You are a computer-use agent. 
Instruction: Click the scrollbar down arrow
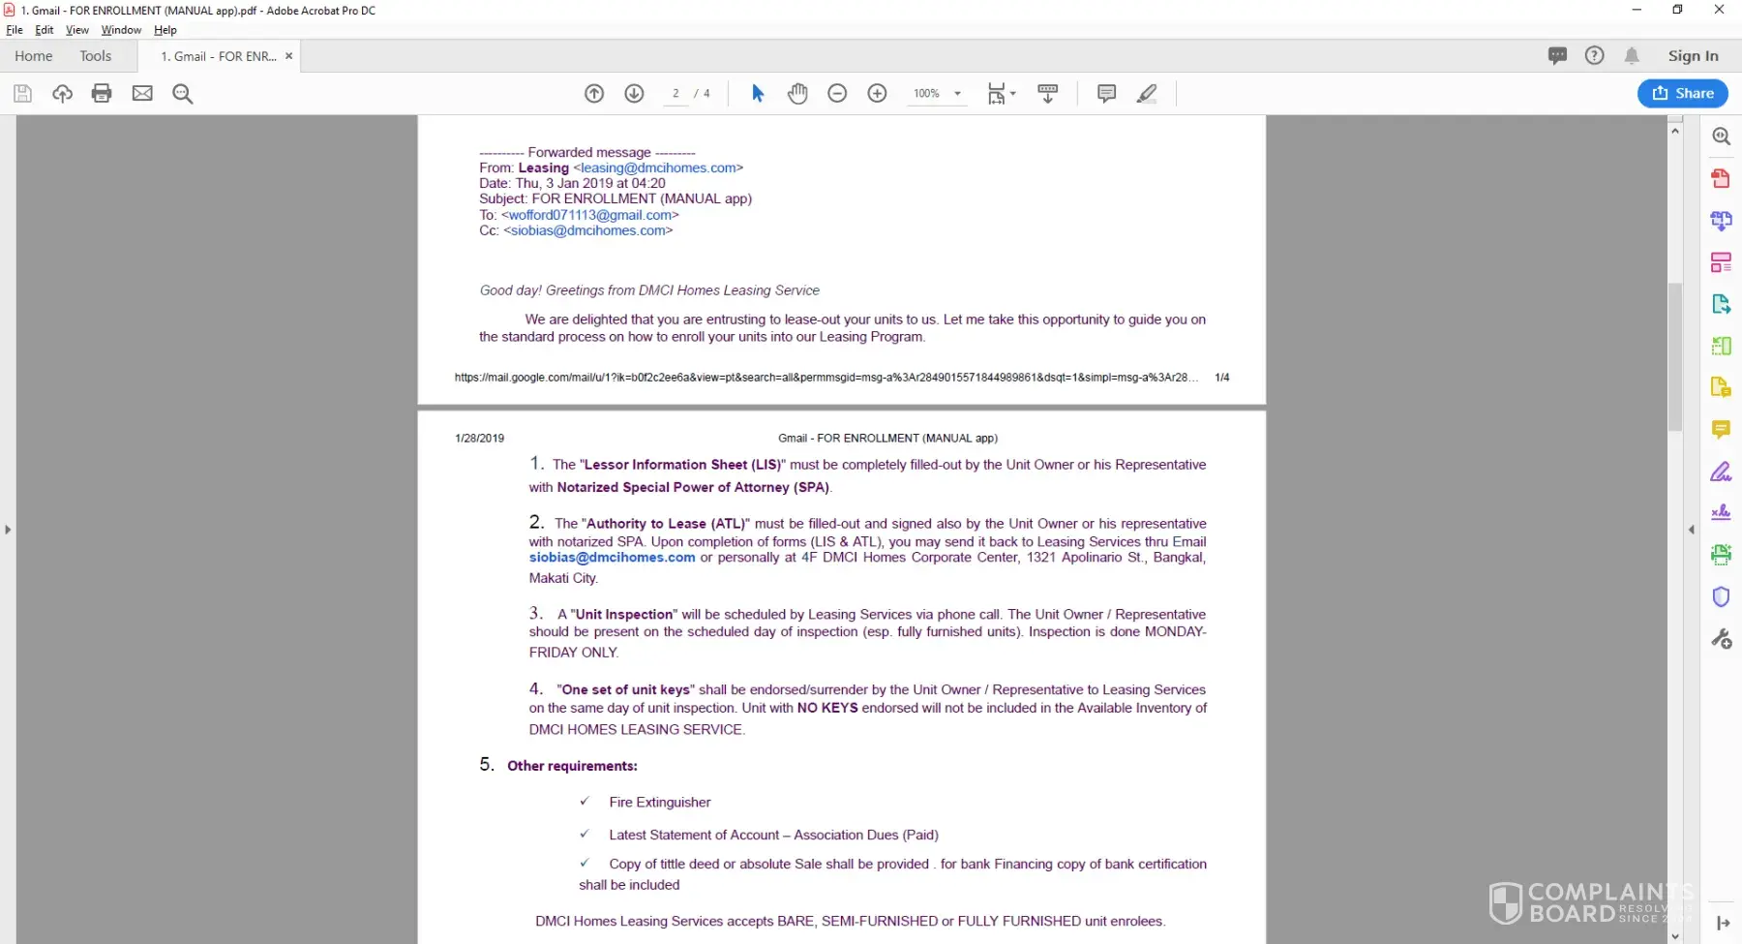(1675, 935)
